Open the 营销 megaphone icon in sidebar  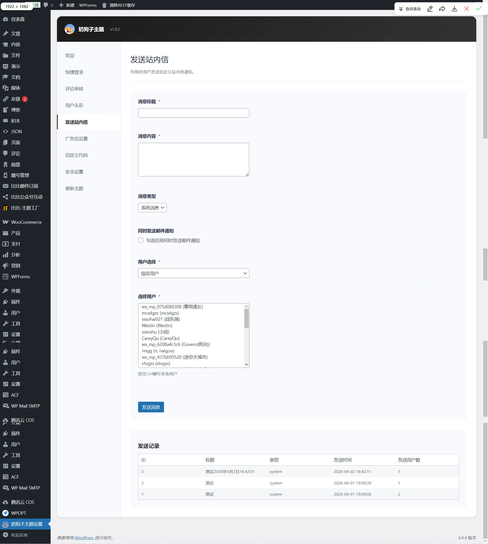tap(5, 266)
